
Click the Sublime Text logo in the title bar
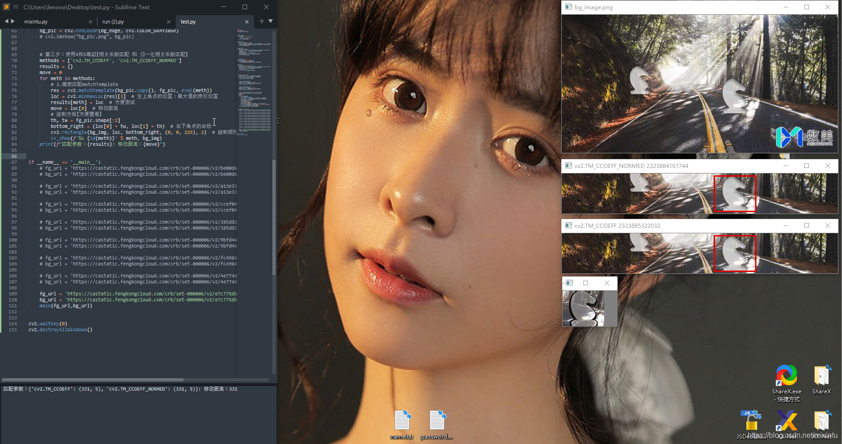[6, 7]
